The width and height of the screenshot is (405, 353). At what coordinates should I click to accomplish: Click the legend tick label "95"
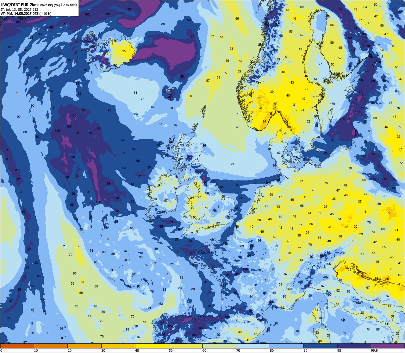pos(339,350)
